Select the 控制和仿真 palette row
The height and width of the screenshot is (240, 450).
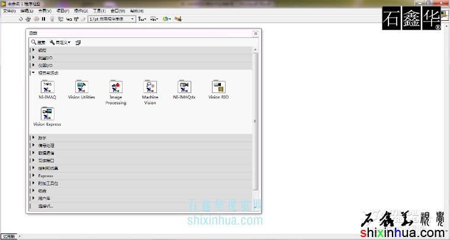pyautogui.click(x=141, y=168)
